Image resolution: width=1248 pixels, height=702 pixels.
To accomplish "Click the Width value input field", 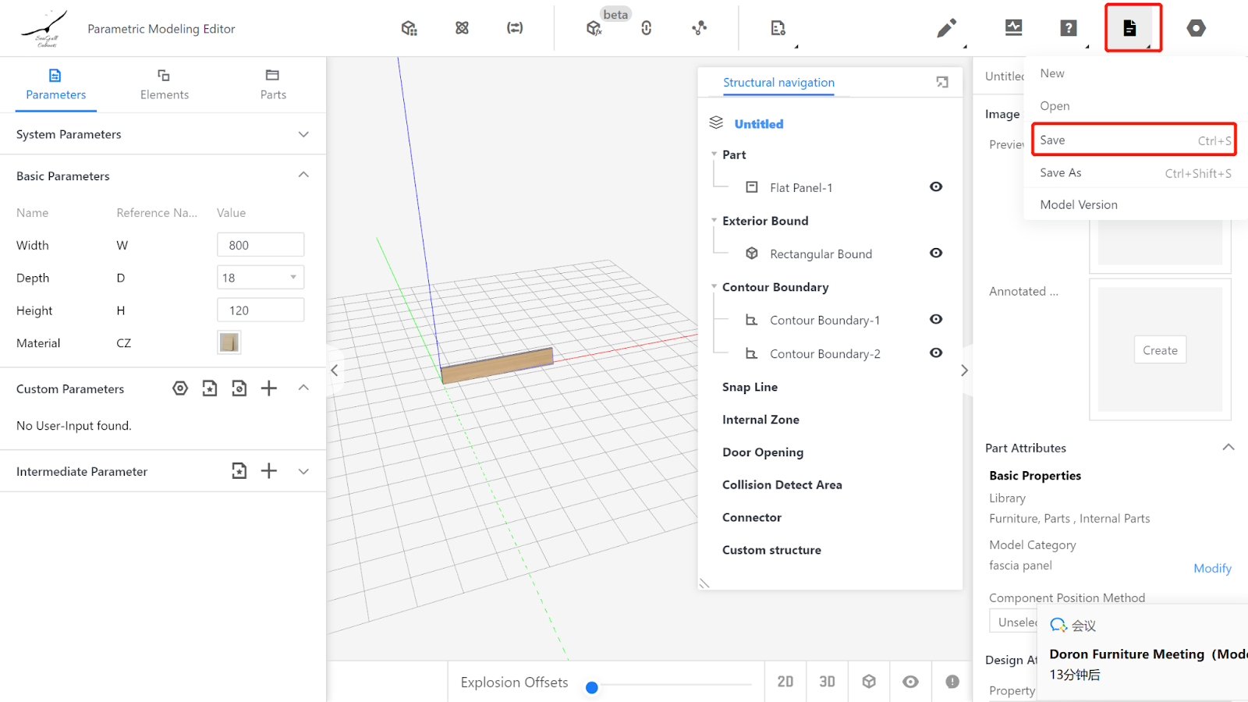I will (261, 245).
